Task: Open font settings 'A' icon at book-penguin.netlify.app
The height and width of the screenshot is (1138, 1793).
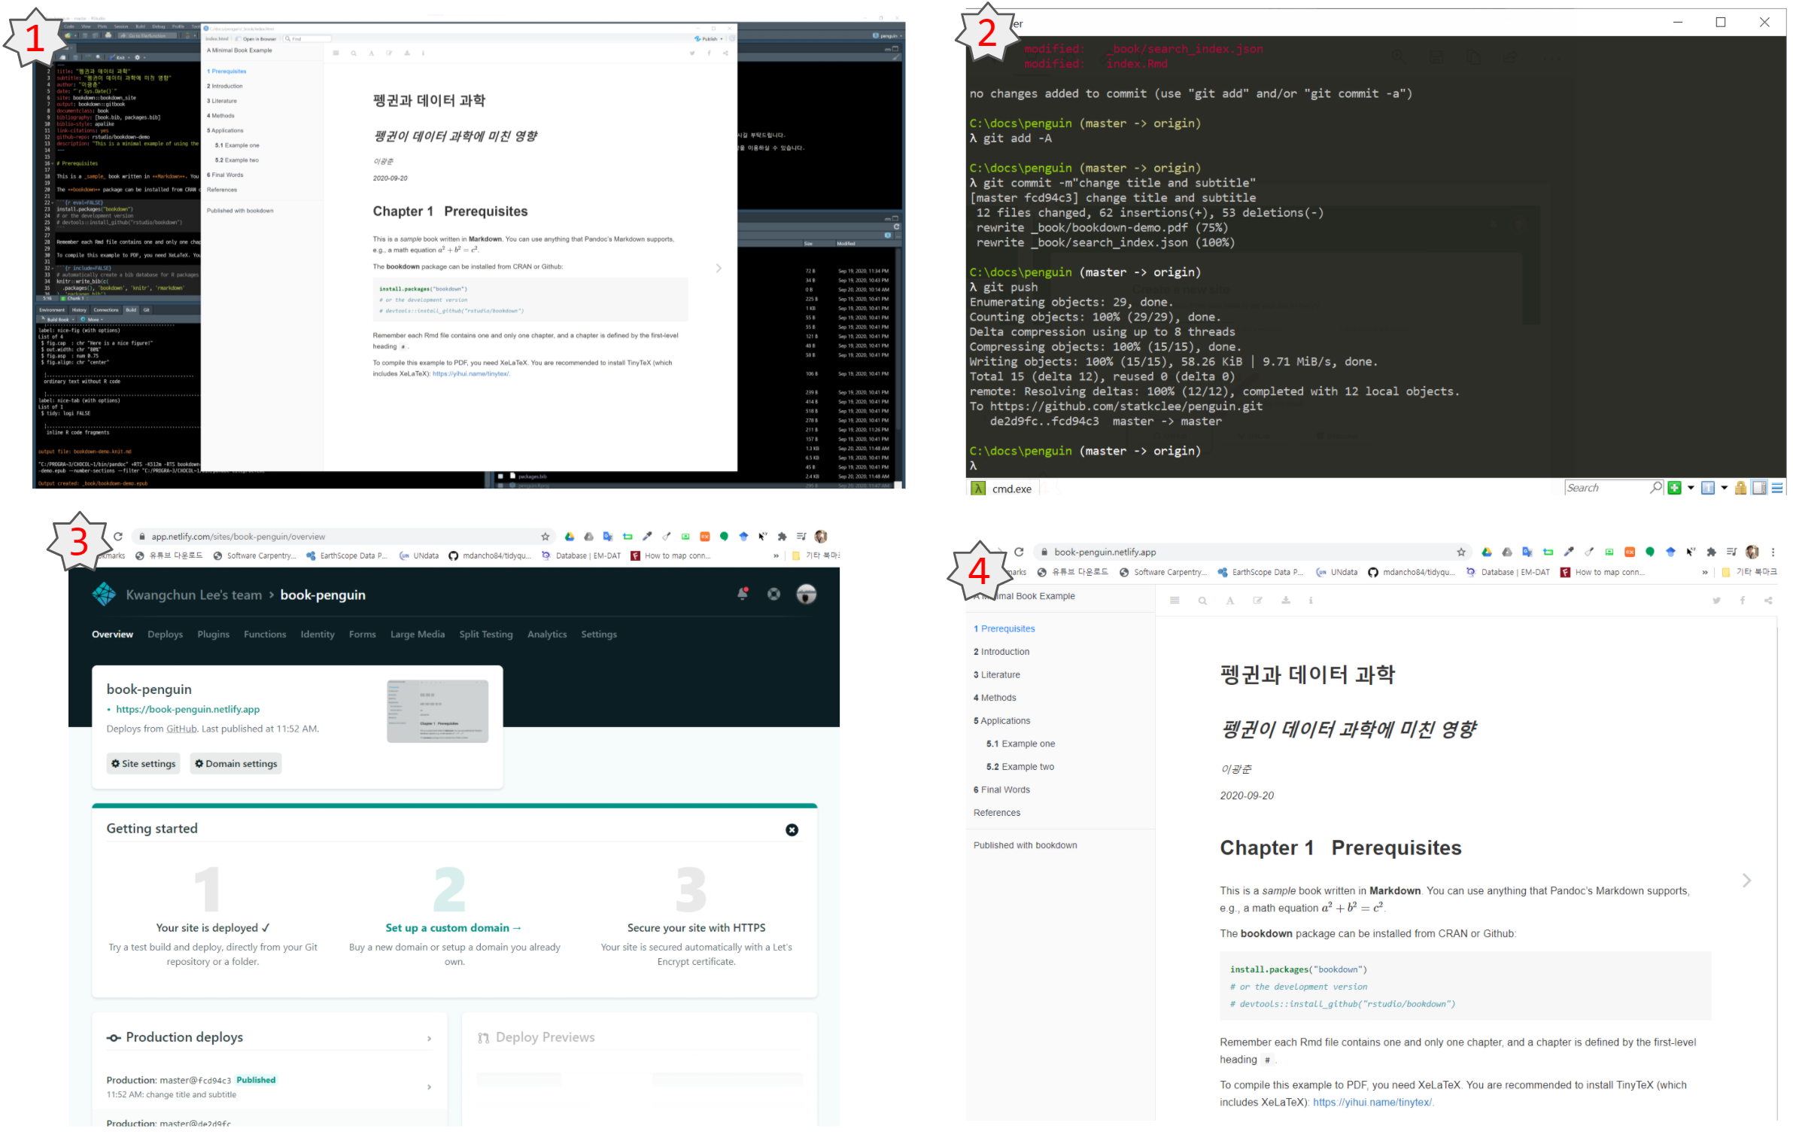Action: click(x=1230, y=601)
